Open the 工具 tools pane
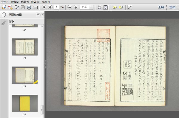Viewport: 179px width, 118px height. (161, 7)
